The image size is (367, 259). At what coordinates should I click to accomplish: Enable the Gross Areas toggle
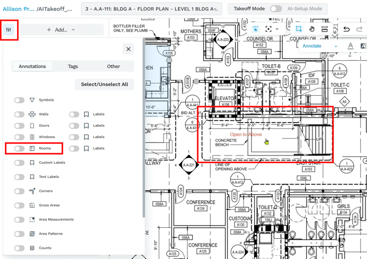coord(19,205)
